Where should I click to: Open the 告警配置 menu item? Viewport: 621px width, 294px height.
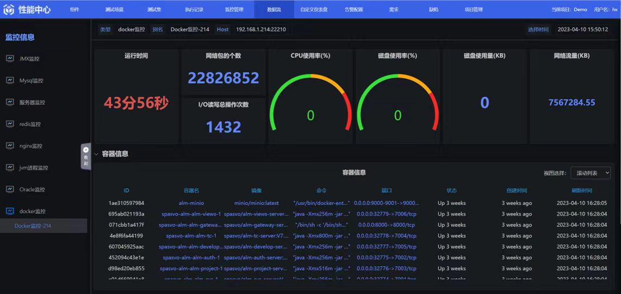click(354, 9)
